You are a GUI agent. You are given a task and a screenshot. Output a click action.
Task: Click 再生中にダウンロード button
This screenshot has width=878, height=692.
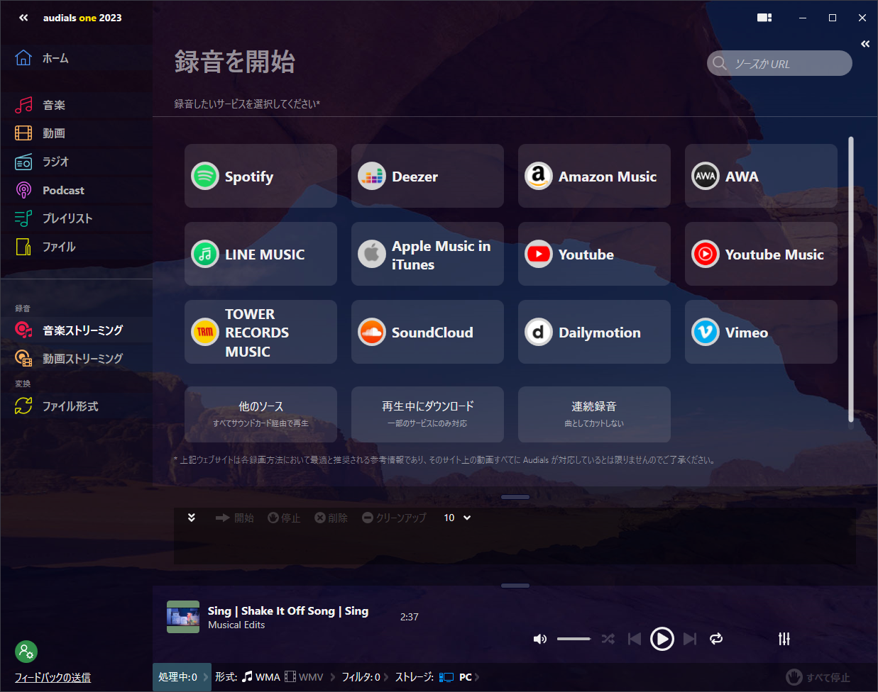coord(427,414)
